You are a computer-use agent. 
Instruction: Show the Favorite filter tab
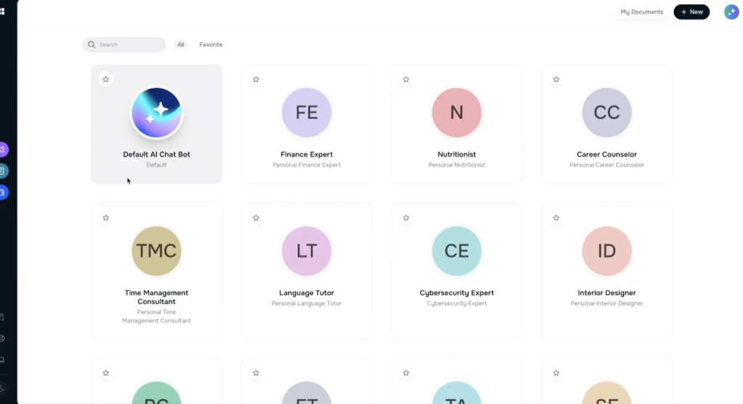point(211,45)
